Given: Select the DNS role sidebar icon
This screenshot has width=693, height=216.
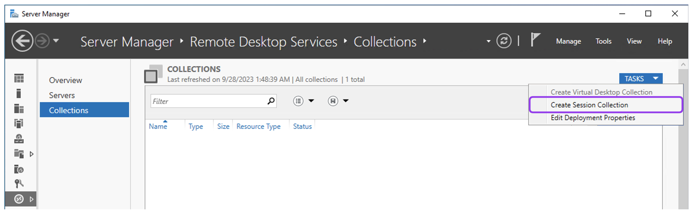Looking at the screenshot, I should point(19,139).
